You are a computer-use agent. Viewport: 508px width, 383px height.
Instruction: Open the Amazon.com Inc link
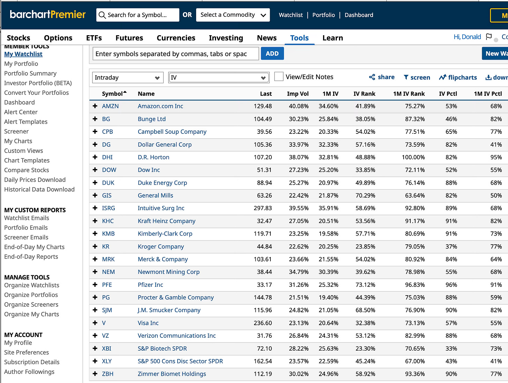pos(160,106)
